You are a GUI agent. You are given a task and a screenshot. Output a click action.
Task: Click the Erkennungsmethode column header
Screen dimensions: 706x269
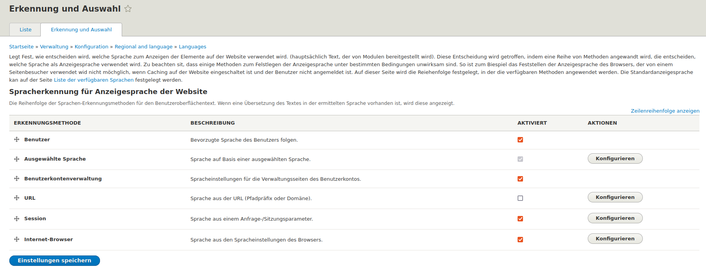pos(47,123)
